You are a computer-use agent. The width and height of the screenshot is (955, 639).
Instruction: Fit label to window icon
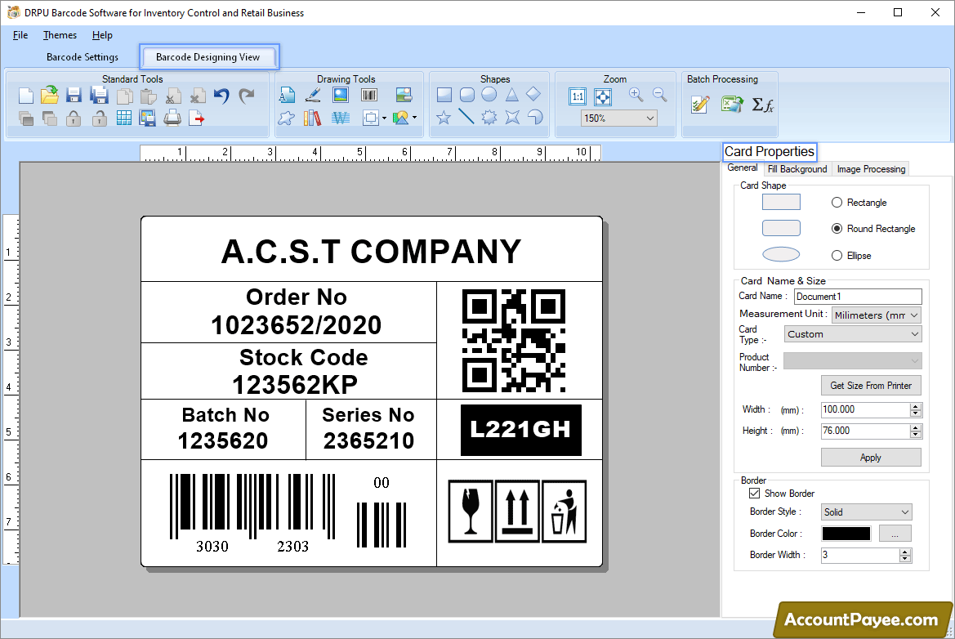point(602,96)
